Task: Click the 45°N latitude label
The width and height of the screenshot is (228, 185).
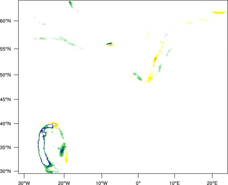Action: 5,99
